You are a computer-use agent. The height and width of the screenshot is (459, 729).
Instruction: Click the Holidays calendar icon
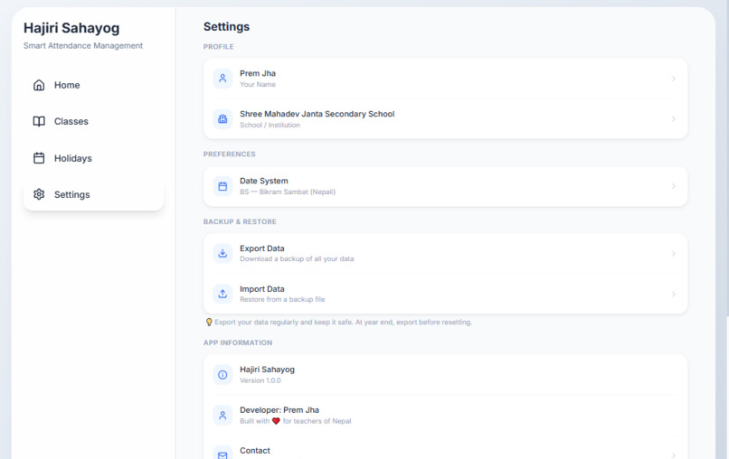click(x=39, y=158)
